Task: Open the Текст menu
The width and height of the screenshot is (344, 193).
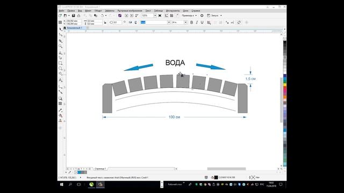Action: pos(148,11)
